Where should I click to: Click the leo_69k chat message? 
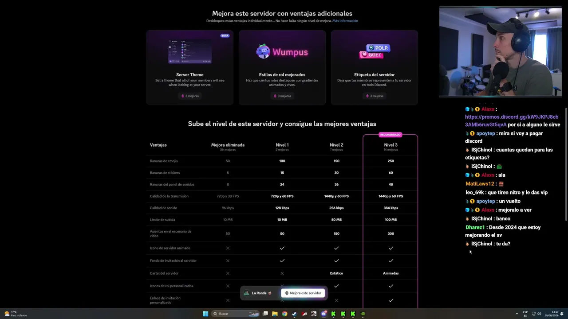(506, 193)
